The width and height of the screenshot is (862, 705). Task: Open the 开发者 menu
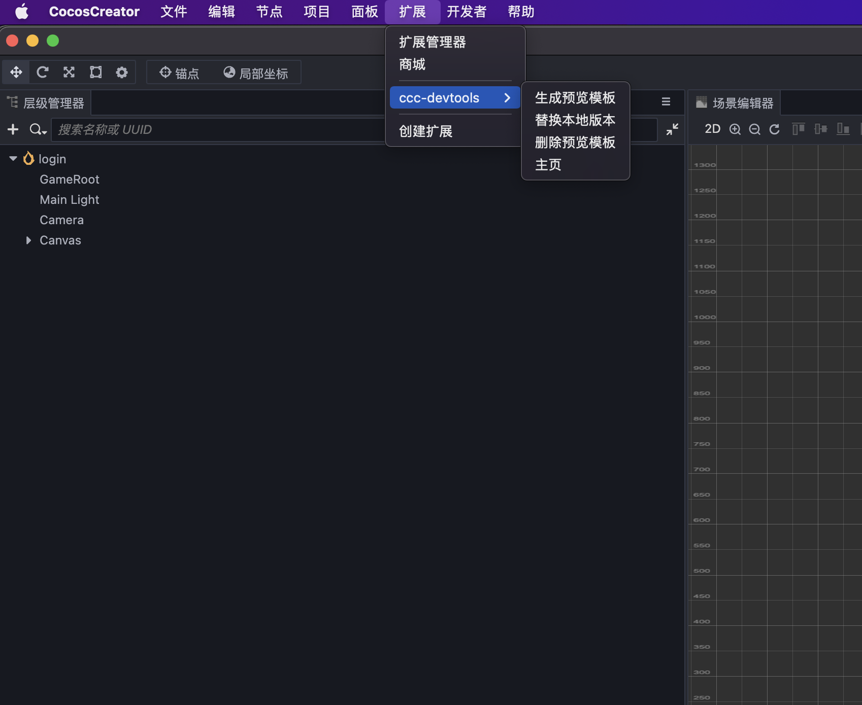pyautogui.click(x=466, y=11)
